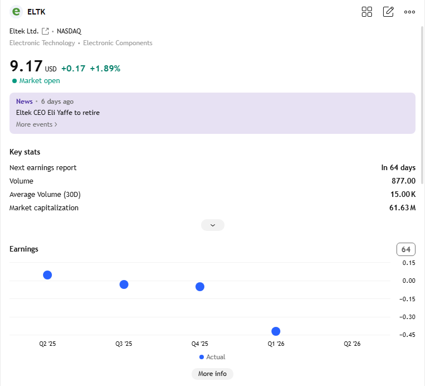Click the 0.15 y-axis label
The image size is (425, 386).
pyautogui.click(x=409, y=263)
